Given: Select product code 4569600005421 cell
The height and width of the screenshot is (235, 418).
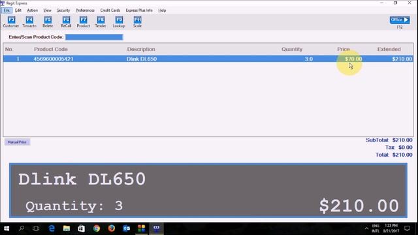Looking at the screenshot, I should [54, 59].
